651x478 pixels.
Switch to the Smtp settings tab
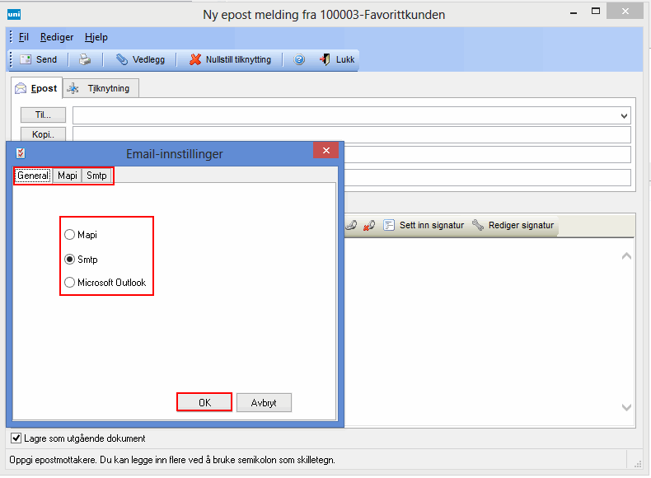97,176
